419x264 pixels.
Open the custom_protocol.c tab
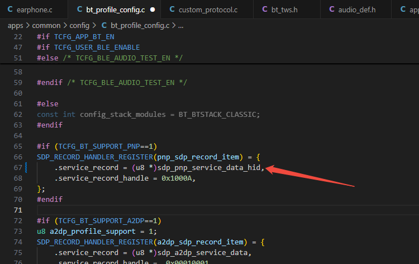tap(208, 10)
